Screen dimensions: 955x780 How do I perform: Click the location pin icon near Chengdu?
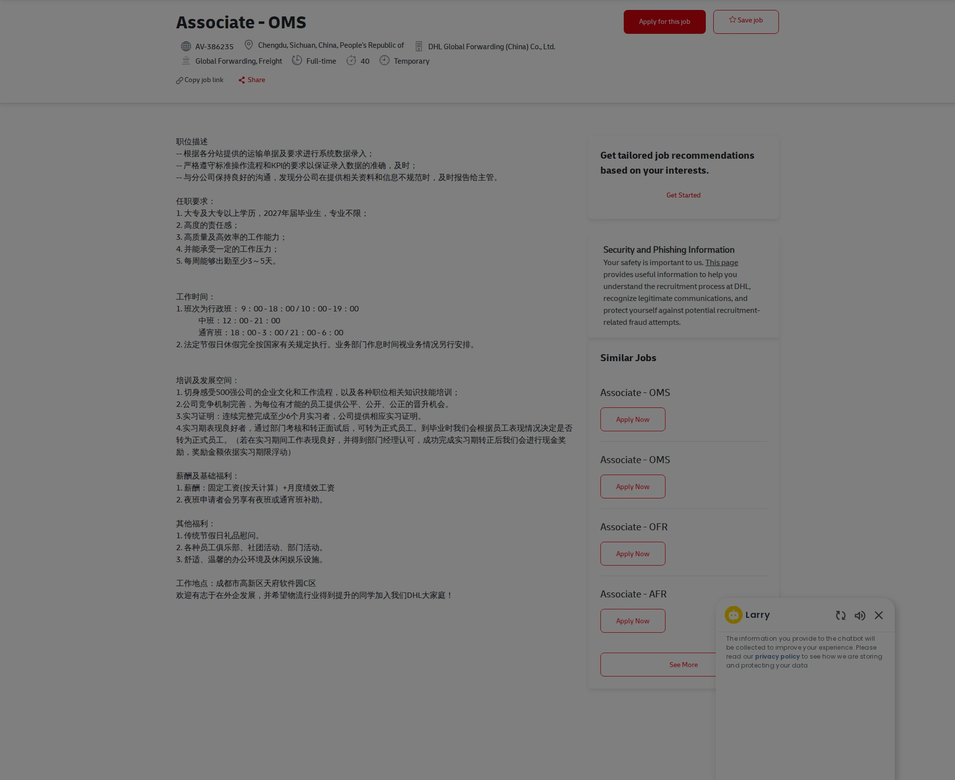click(x=249, y=45)
